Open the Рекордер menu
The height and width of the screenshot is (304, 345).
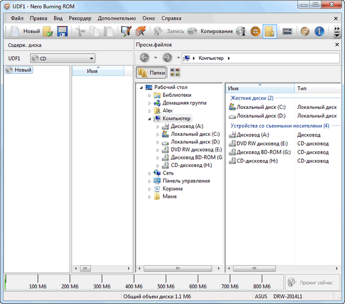tap(80, 18)
